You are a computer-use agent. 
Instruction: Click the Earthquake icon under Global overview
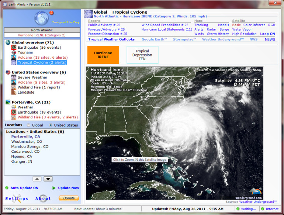[x=14, y=48]
